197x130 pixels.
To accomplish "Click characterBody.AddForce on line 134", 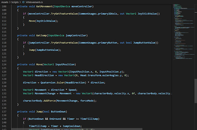I will pyautogui.click(x=39, y=101).
